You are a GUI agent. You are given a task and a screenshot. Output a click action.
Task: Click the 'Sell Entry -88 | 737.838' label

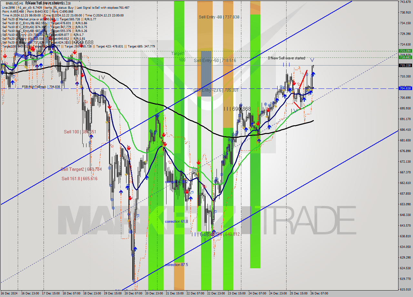219,17
